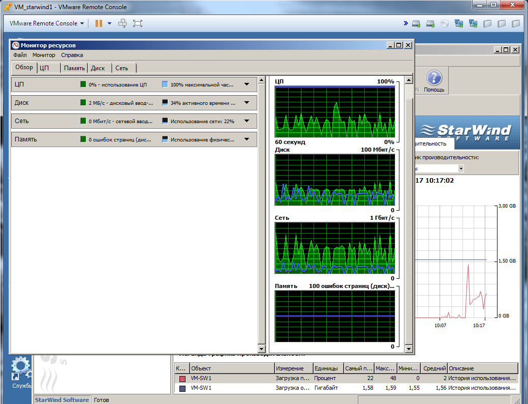The height and width of the screenshot is (404, 528).
Task: Click down arrow of the graphs pane scrollbar
Action: tap(409, 349)
